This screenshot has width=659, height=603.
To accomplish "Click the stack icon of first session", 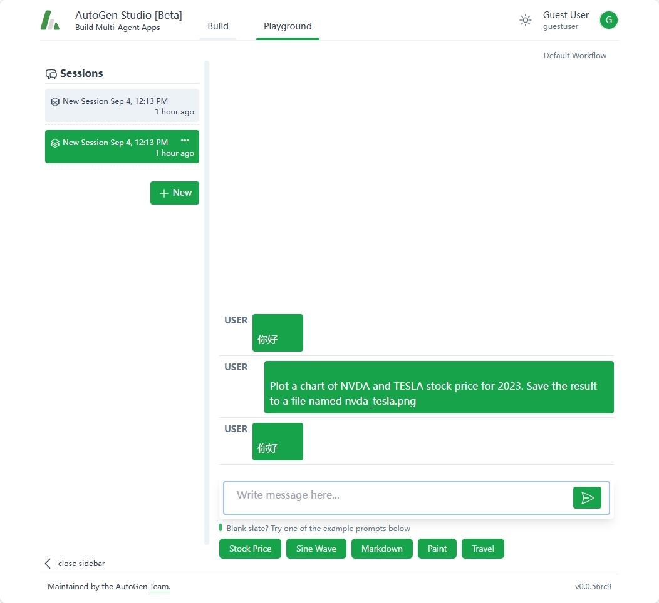I will pos(55,101).
